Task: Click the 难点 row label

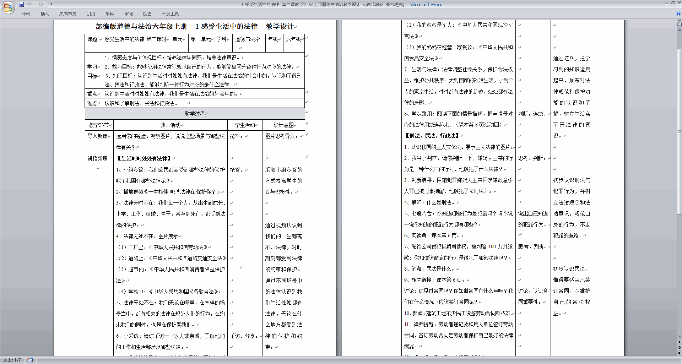Action: [93, 103]
